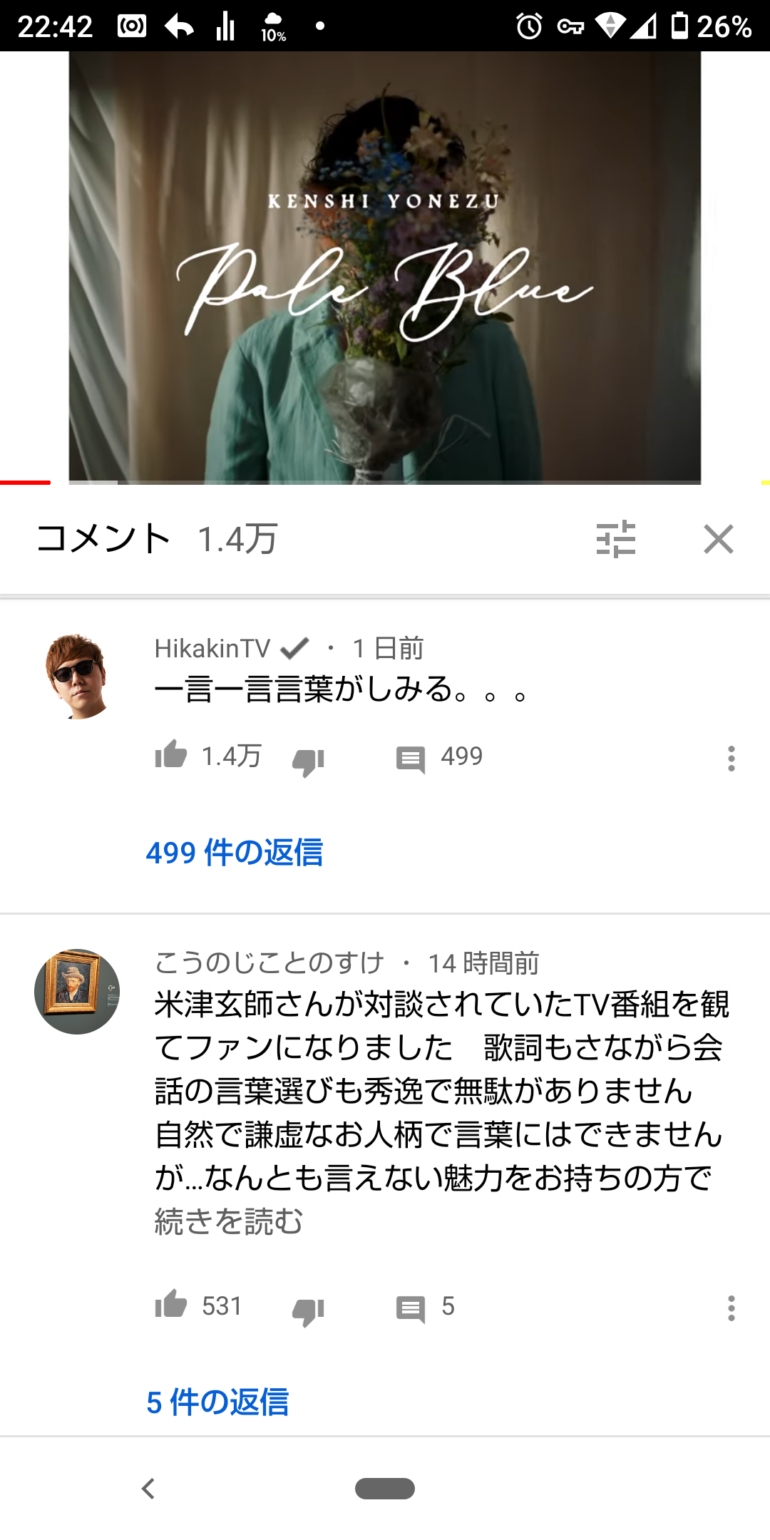Open more options for HikakinTV's comment
Image resolution: width=770 pixels, height=1540 pixels.
pos(731,759)
